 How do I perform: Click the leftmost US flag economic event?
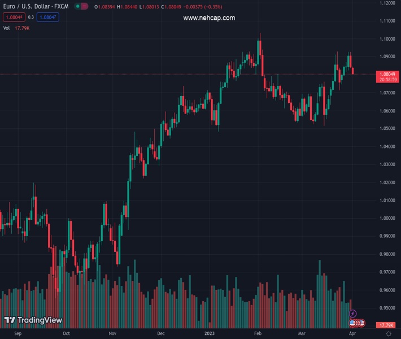(352, 323)
